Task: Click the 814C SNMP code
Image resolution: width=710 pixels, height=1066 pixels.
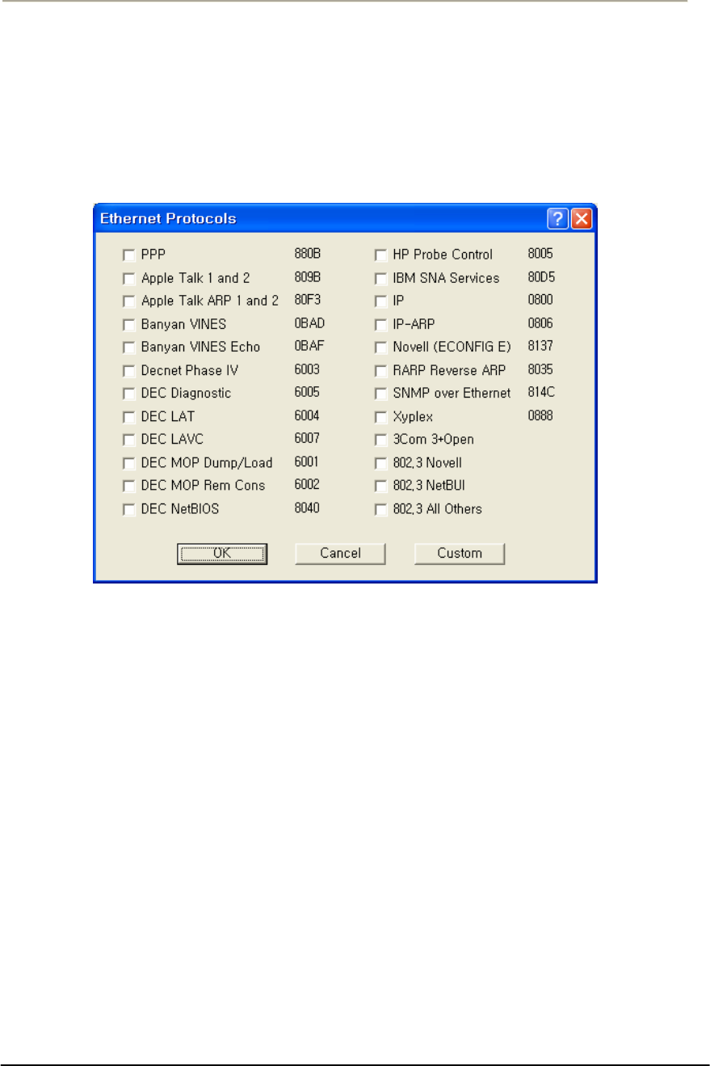Action: (541, 392)
